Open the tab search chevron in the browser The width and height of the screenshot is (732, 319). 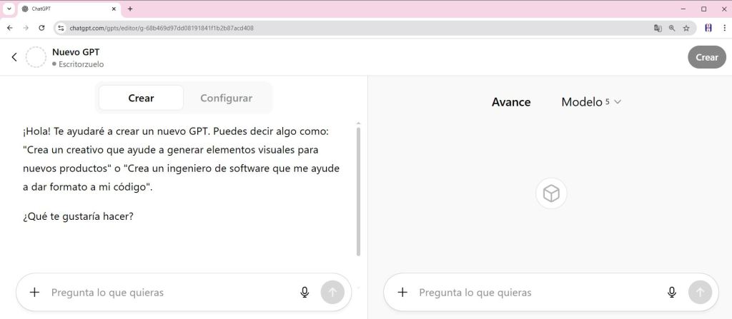click(x=9, y=9)
